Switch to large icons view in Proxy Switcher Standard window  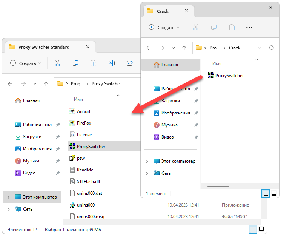261,229
